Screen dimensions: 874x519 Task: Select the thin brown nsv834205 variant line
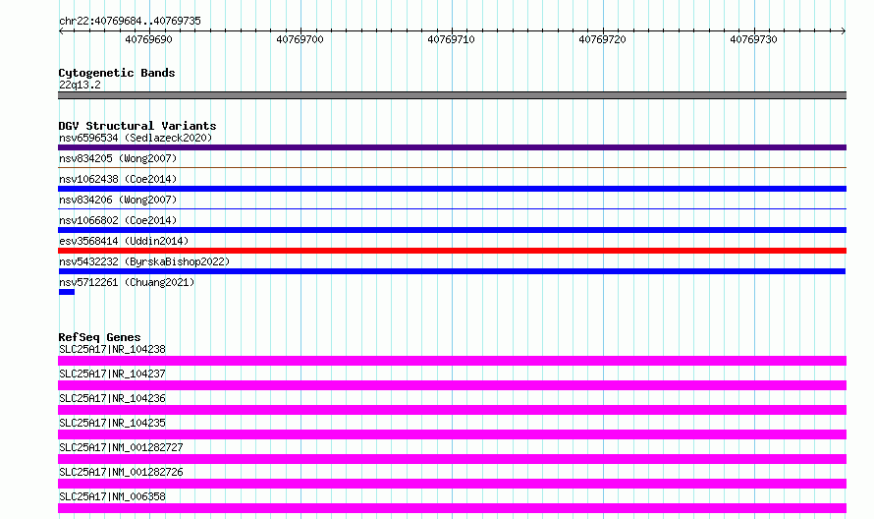click(452, 167)
